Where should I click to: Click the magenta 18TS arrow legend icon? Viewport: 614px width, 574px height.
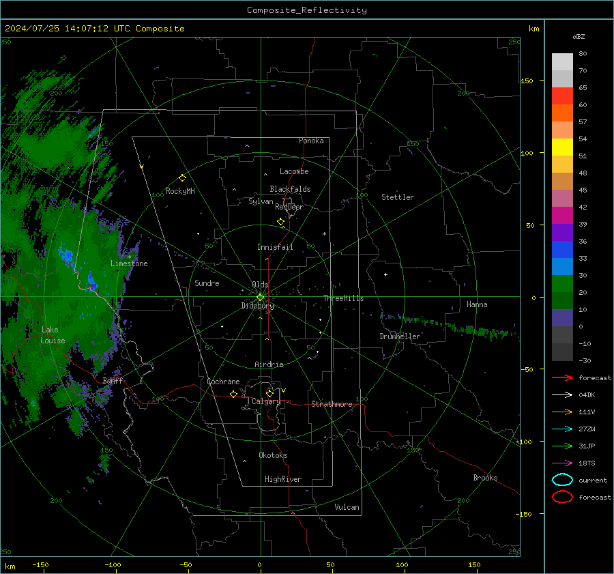(562, 463)
